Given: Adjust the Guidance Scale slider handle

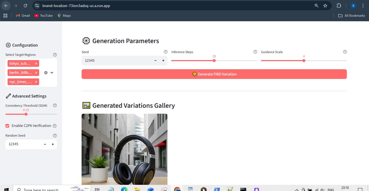Looking at the screenshot, I should (304, 61).
